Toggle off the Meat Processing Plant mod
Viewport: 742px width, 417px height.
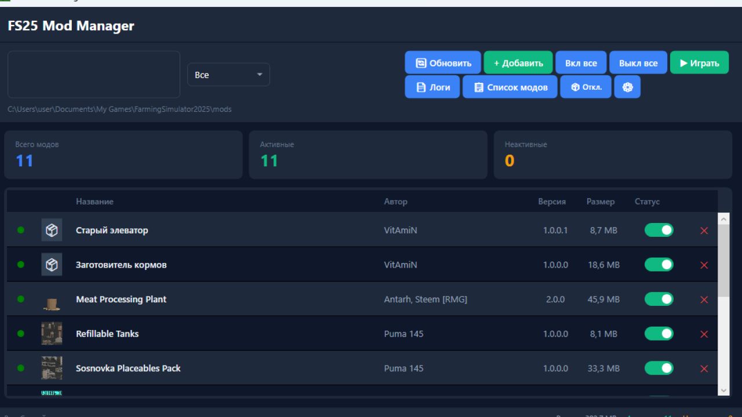tap(659, 299)
